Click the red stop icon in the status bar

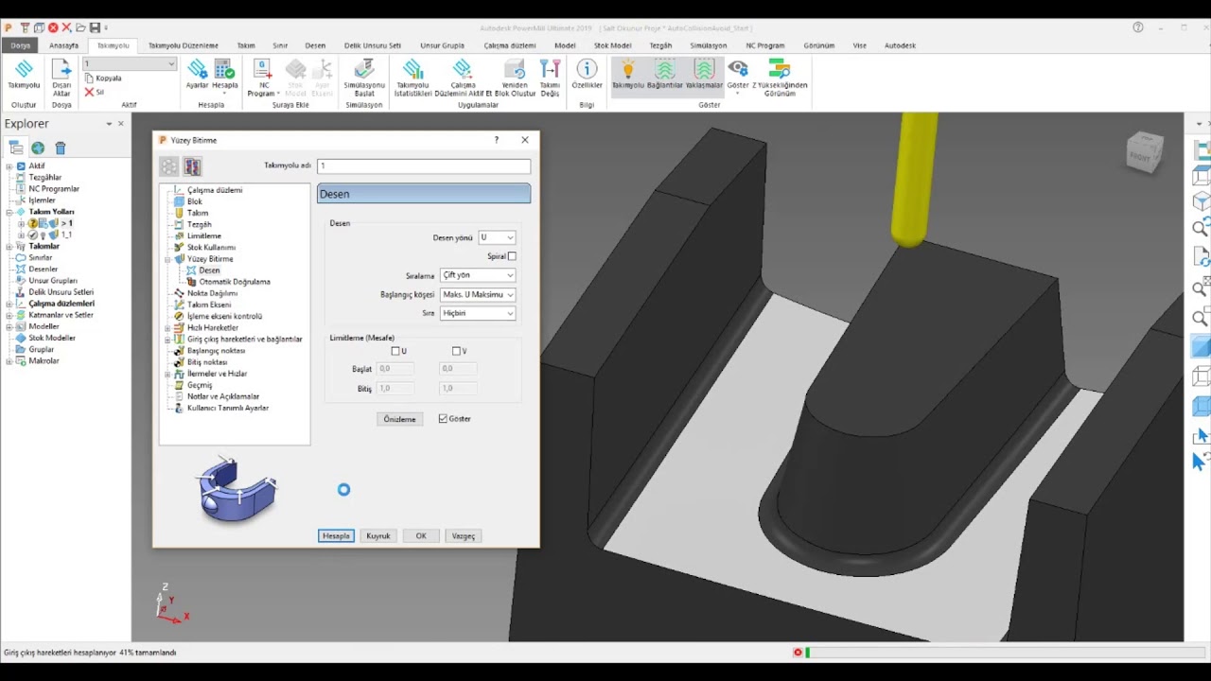tap(798, 653)
